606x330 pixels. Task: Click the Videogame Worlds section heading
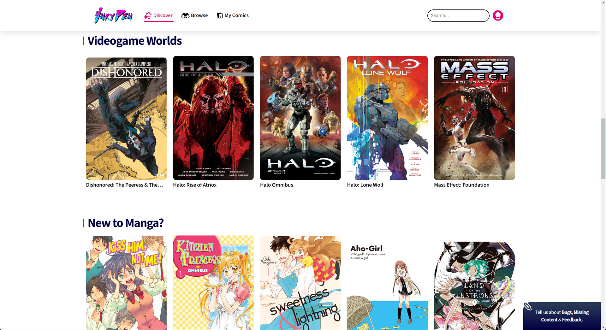pos(134,41)
